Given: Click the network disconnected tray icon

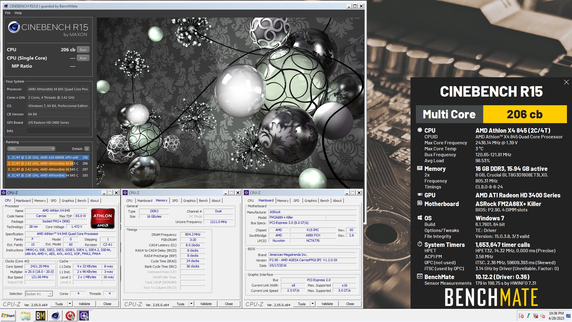Looking at the screenshot, I should 536,316.
